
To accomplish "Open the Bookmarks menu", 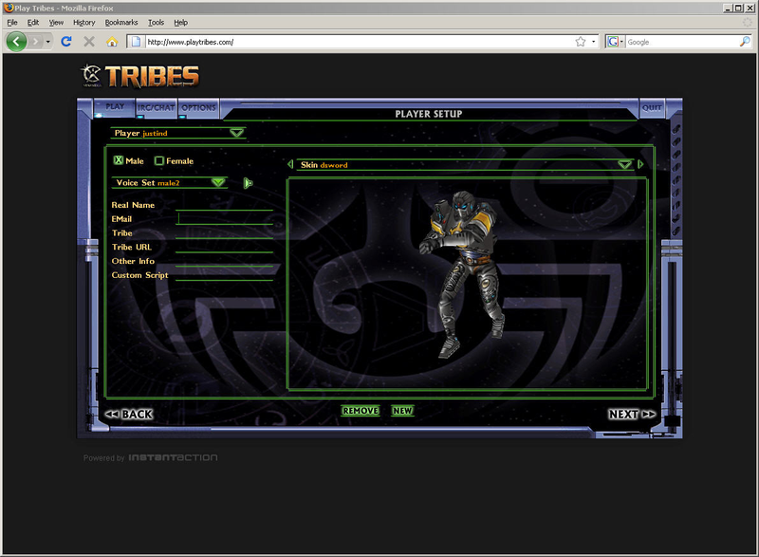I will click(x=121, y=22).
